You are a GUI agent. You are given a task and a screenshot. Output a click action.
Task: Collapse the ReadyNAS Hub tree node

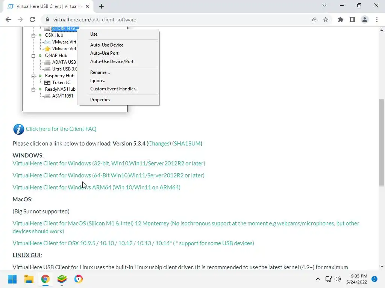click(x=33, y=90)
